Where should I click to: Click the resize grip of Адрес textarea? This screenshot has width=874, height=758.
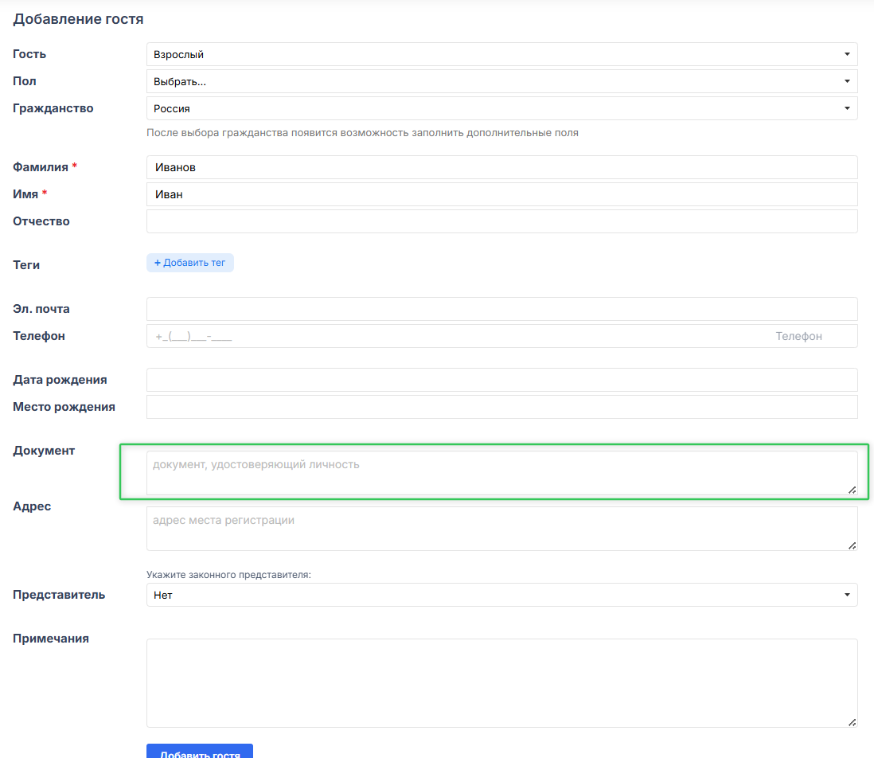pos(852,545)
